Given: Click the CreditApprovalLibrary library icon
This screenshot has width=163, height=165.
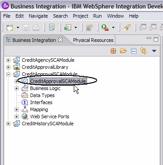Looking at the screenshot, I should click(17, 67).
